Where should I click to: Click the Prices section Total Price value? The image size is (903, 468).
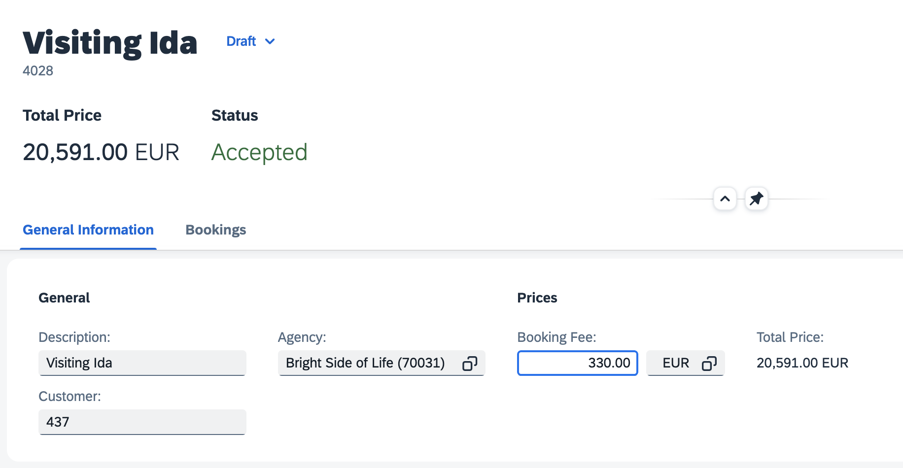(x=802, y=363)
